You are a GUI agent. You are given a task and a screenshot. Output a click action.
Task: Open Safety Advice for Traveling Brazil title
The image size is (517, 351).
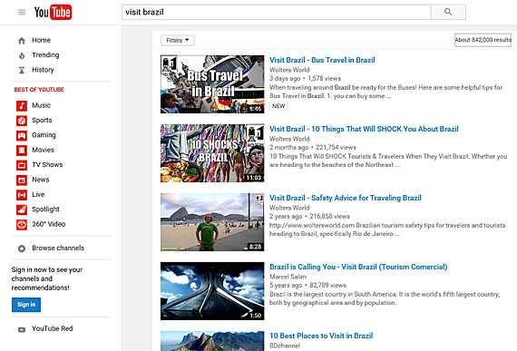click(346, 198)
